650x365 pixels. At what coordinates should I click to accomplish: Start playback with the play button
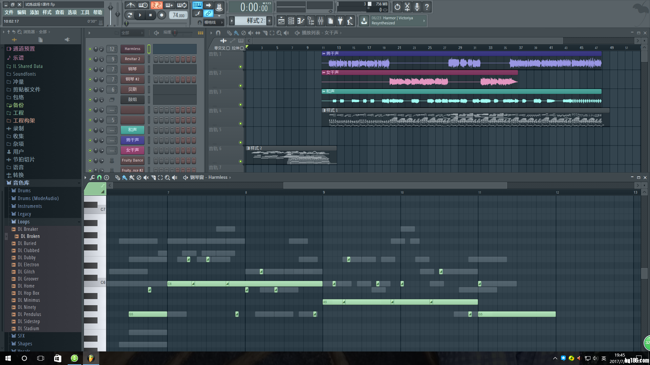pyautogui.click(x=140, y=15)
